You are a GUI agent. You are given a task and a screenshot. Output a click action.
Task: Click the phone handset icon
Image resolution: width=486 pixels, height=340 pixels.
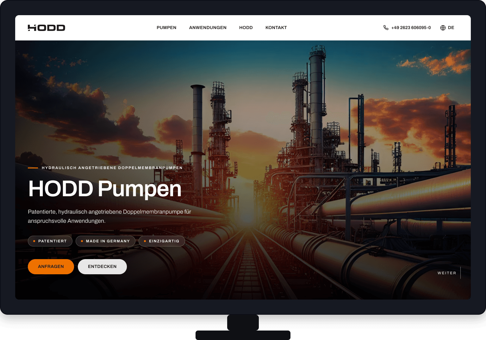386,28
